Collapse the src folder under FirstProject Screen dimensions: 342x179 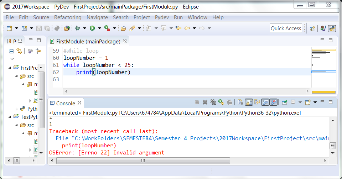16,76
